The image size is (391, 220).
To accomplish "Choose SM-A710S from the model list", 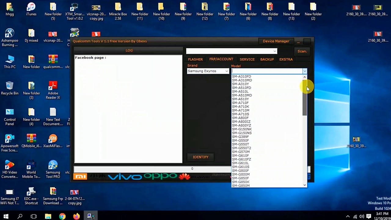I will (240, 114).
